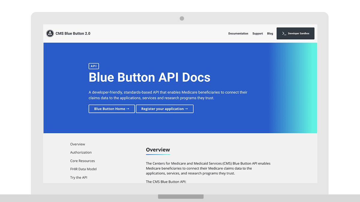Click the 'The CMS Blue Button API:' line

click(166, 182)
